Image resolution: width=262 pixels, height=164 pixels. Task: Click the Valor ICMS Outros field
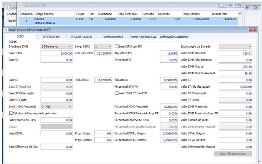235,67
